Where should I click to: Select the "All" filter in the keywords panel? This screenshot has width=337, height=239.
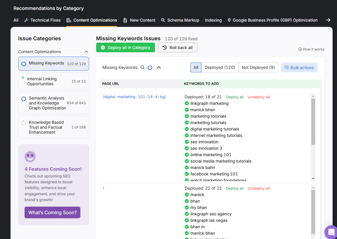(196, 67)
